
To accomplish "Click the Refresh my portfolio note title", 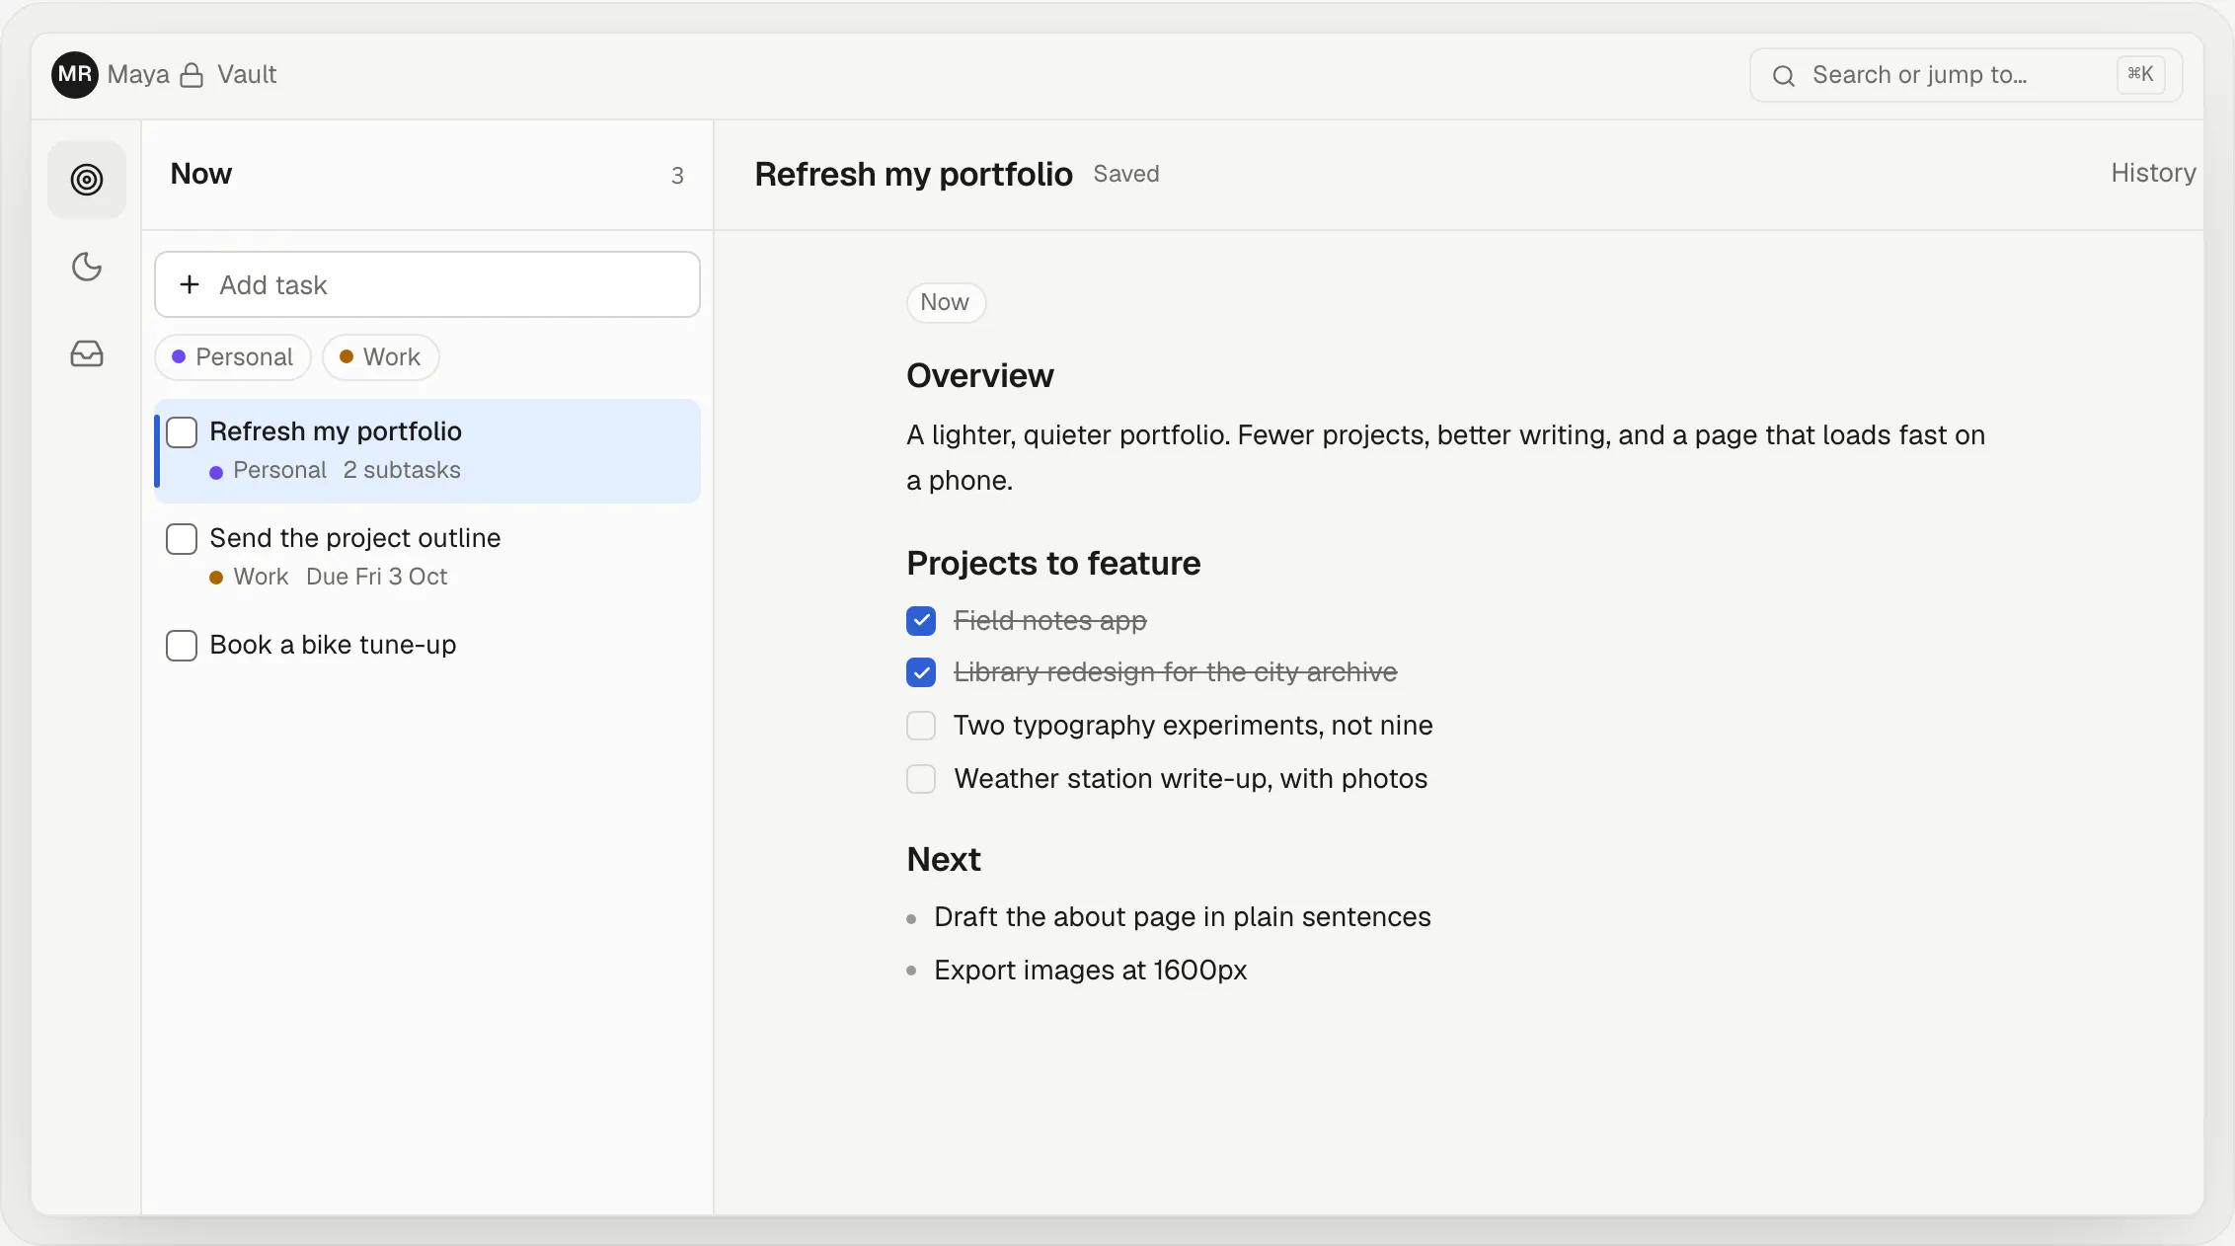I will click(x=913, y=174).
